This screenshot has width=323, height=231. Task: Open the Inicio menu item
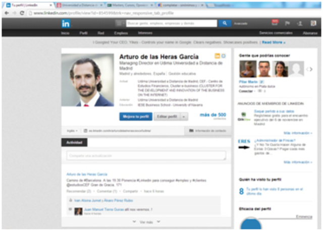click(65, 33)
